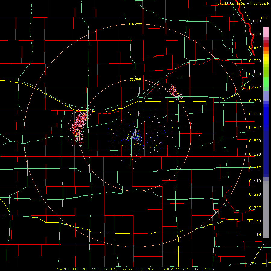The image size is (271, 271).
Task: Click the 0.360 scale value
Action: tap(255, 195)
